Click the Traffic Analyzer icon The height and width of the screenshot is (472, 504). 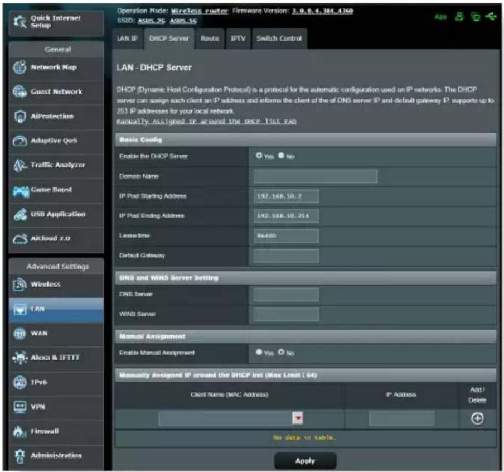coord(20,165)
